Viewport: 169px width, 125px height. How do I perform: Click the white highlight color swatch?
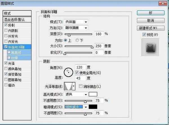pos(93,94)
